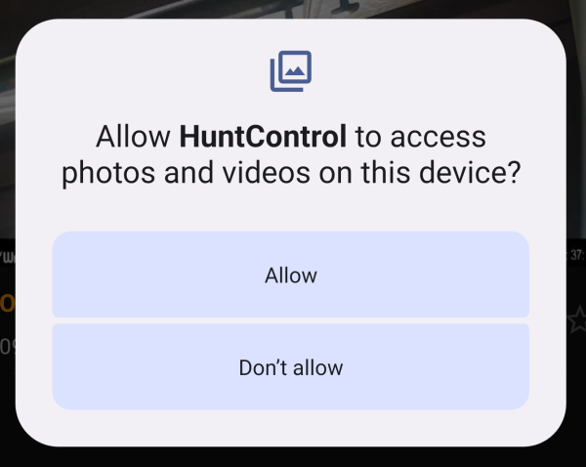Click the word Allow inside top button
Viewport: 586px width, 467px height.
click(291, 276)
